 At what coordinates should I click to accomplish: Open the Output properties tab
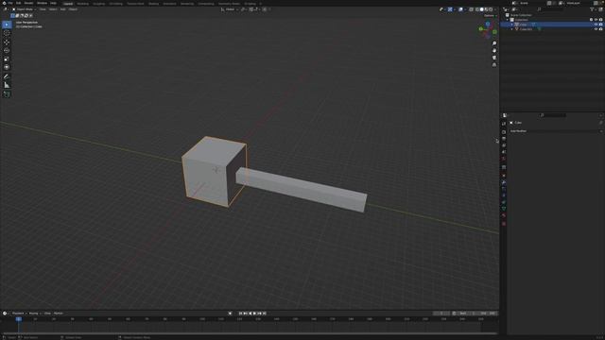[x=504, y=139]
